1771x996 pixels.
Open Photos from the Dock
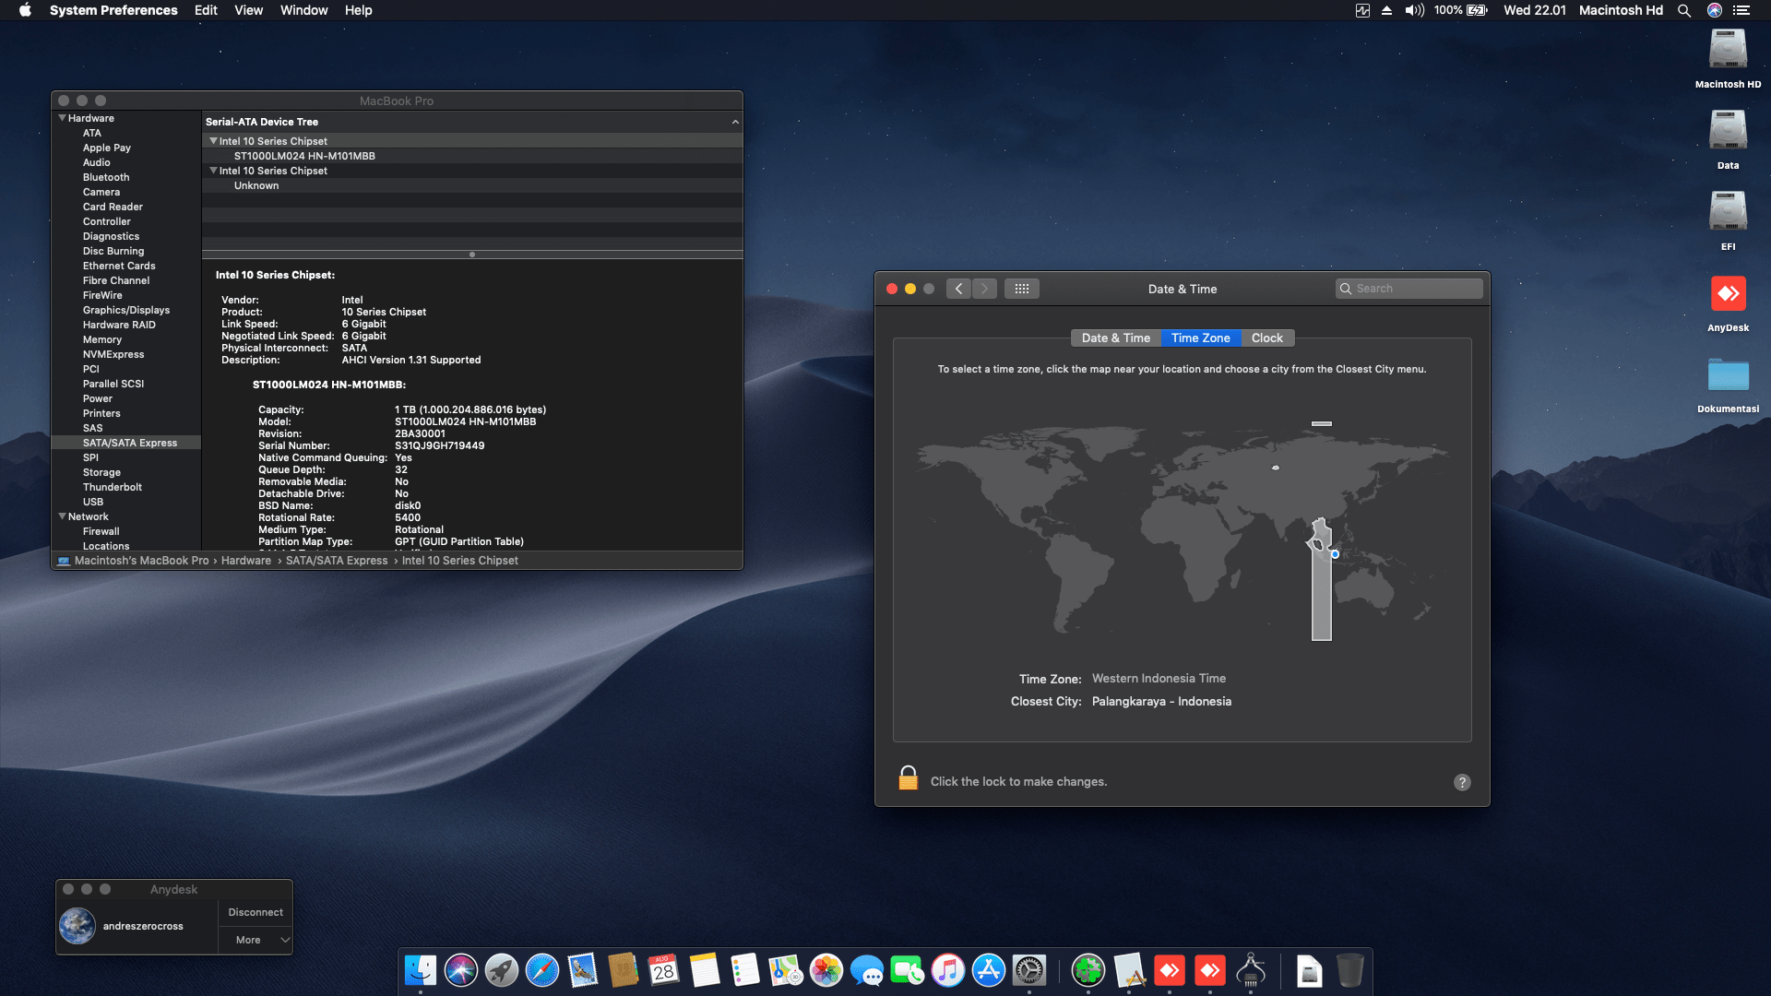coord(826,970)
